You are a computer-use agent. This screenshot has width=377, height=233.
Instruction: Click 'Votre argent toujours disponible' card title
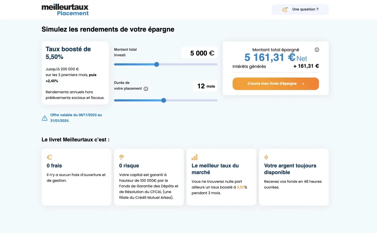[290, 169]
